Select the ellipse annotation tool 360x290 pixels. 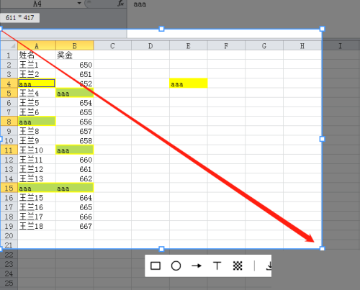point(176,266)
